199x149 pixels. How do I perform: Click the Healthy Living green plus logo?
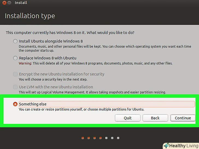click(166, 146)
